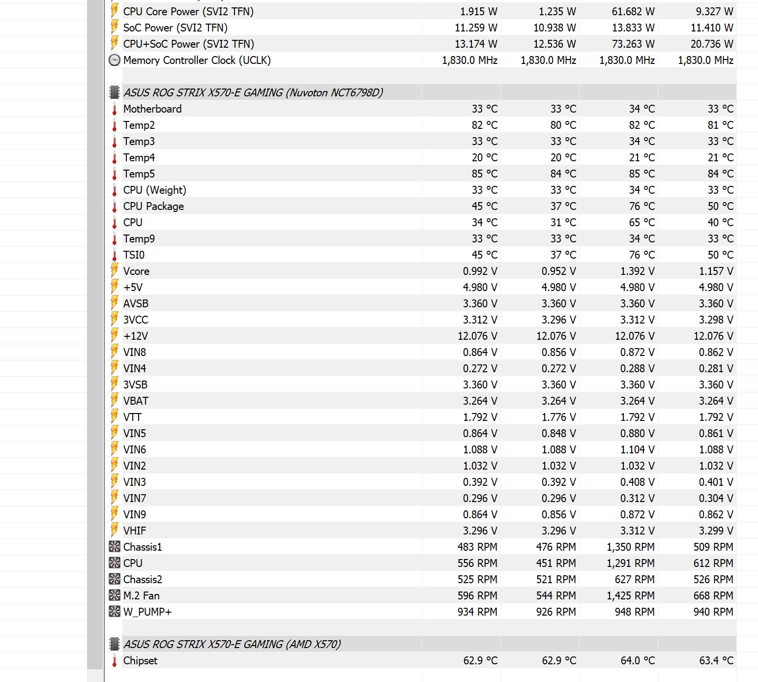The width and height of the screenshot is (758, 682).
Task: Click the lightning icon beside CPU Core Power
Action: (x=114, y=11)
